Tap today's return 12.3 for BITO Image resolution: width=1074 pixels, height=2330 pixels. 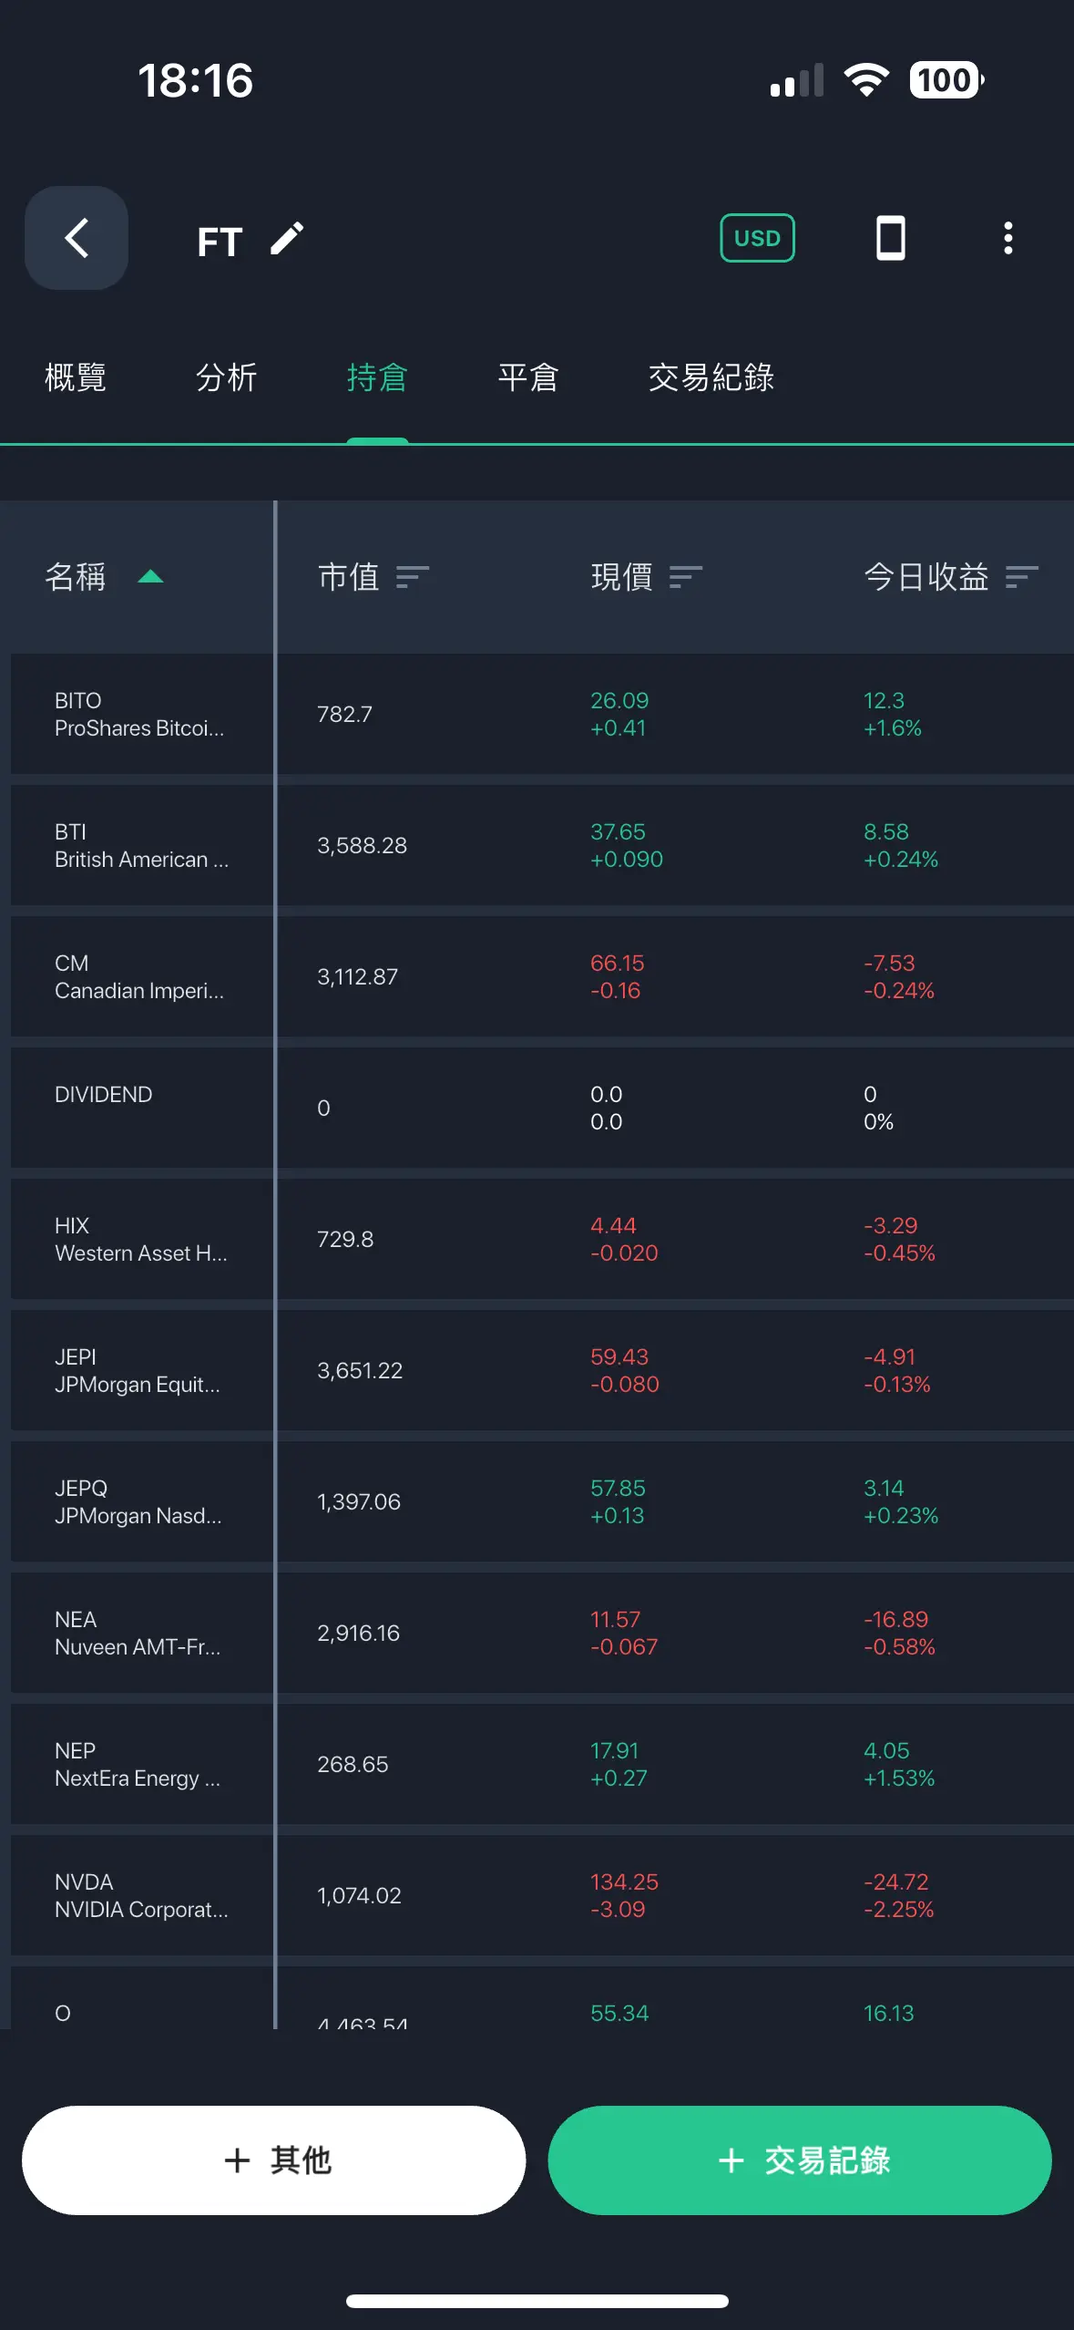(x=884, y=700)
